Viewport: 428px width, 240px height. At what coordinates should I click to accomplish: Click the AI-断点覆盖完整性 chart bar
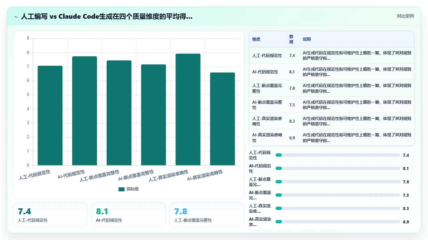click(153, 115)
